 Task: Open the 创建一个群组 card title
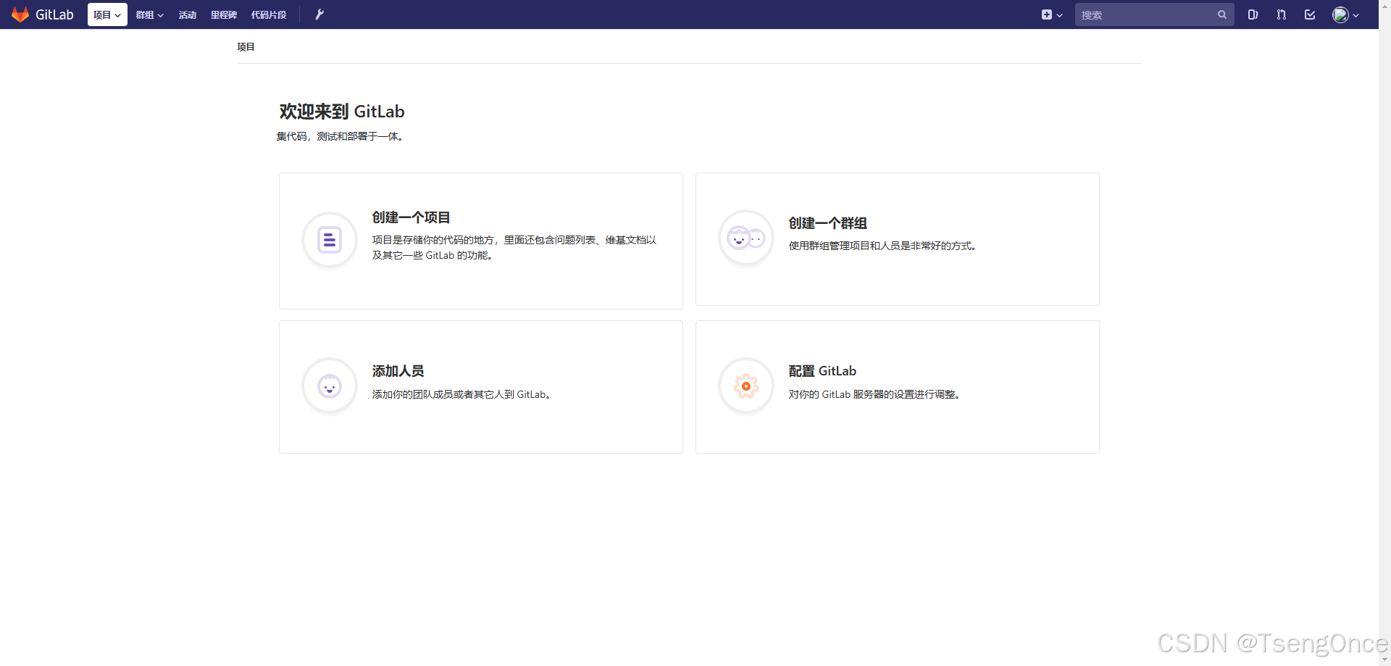pyautogui.click(x=828, y=223)
